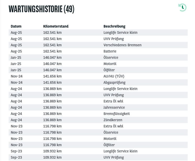Select the Aug-25 UVV Prüfung entry
Image resolution: width=195 pixels, height=161 pixels.
(x=113, y=39)
